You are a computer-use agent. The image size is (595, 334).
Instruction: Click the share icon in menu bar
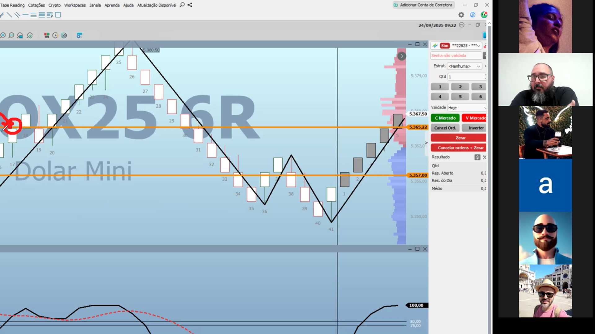pyautogui.click(x=190, y=5)
